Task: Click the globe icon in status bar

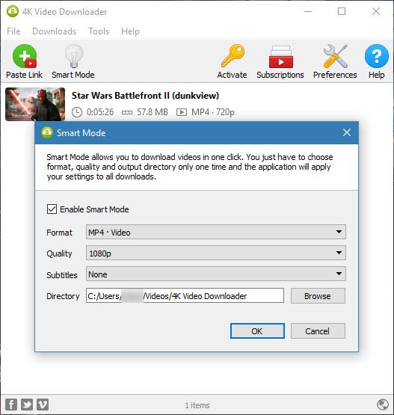Action: 382,405
